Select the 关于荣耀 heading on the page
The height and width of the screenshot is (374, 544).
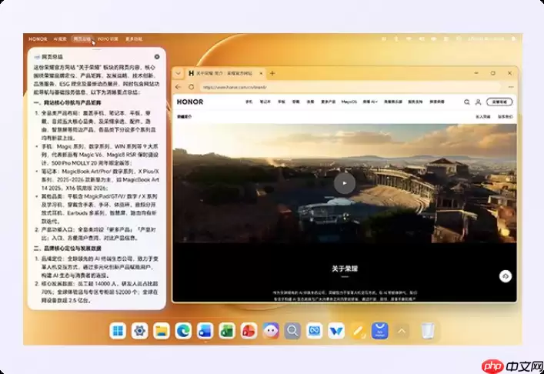click(x=345, y=269)
